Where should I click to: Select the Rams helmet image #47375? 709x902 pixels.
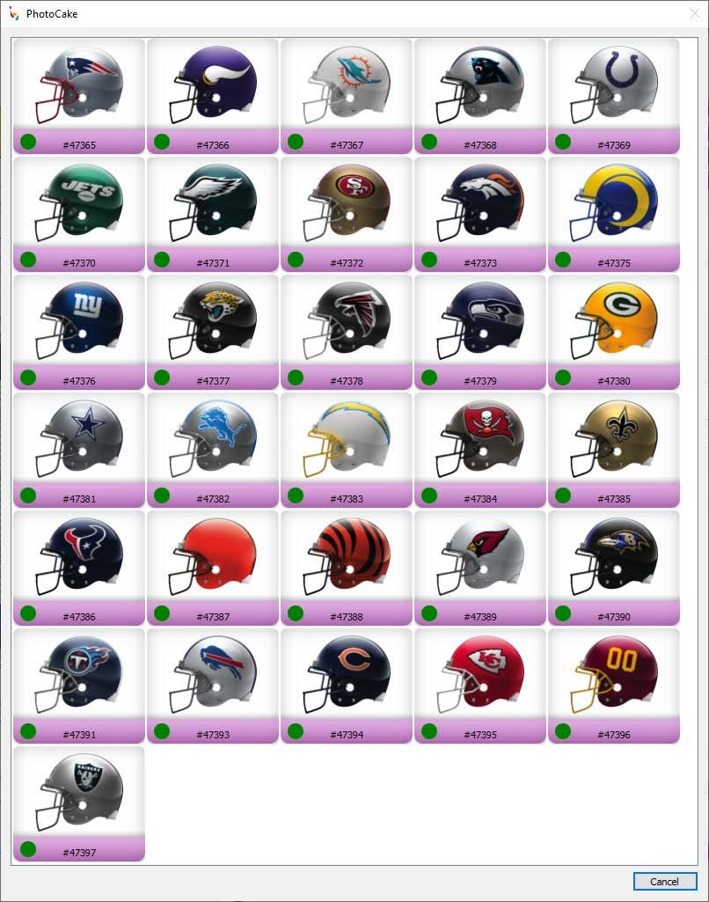(x=613, y=203)
